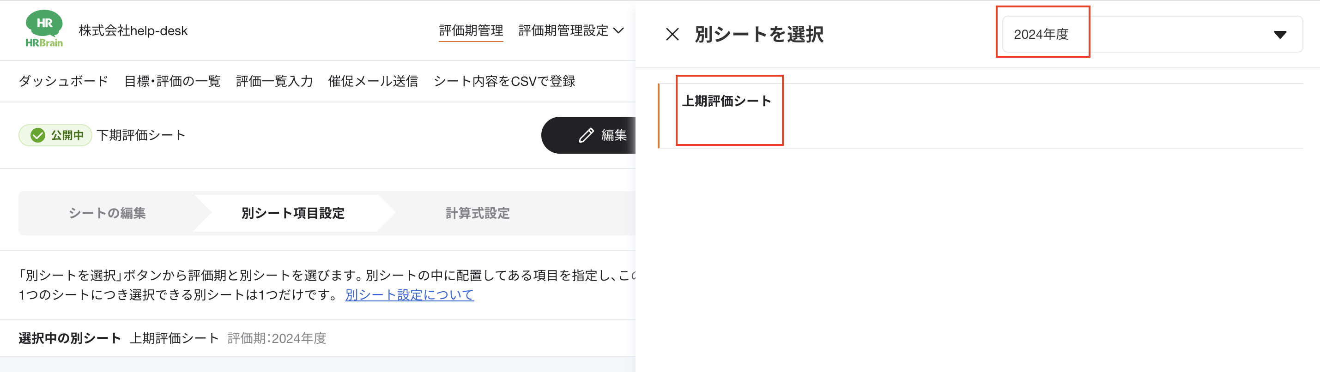
Task: Open 評価一覧入力 from the navigation bar
Action: click(275, 80)
